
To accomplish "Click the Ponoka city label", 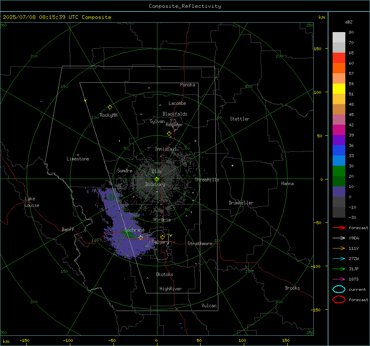I will tap(187, 85).
